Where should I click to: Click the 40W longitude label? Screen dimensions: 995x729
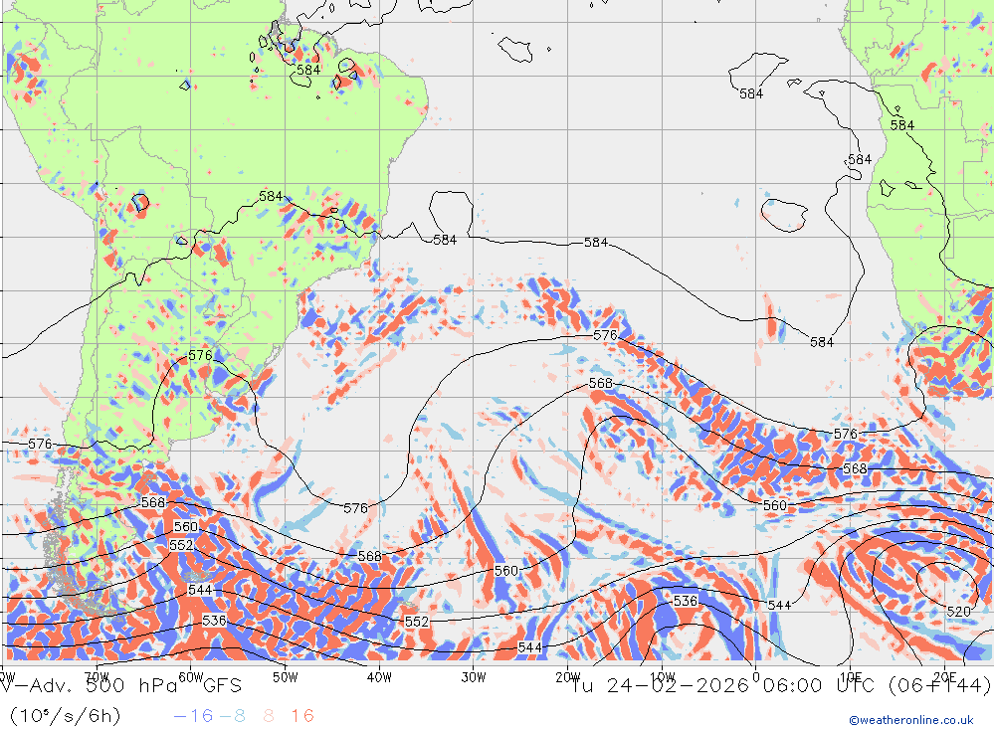pos(379,677)
